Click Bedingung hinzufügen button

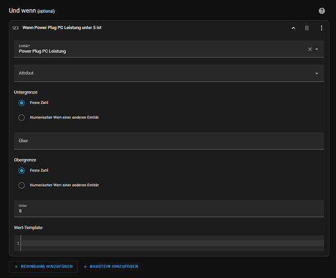(x=43, y=267)
